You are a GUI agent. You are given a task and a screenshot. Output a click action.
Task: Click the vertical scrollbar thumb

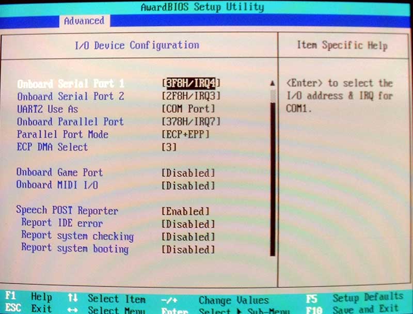pos(273,179)
